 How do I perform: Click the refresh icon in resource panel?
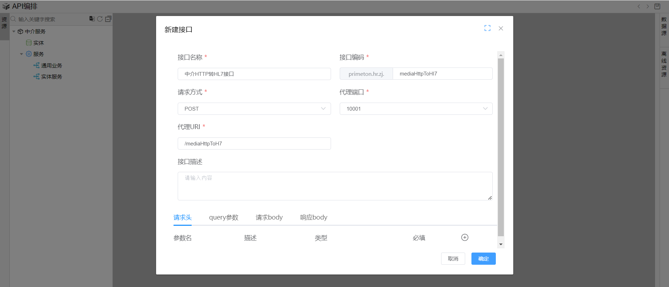click(x=100, y=19)
